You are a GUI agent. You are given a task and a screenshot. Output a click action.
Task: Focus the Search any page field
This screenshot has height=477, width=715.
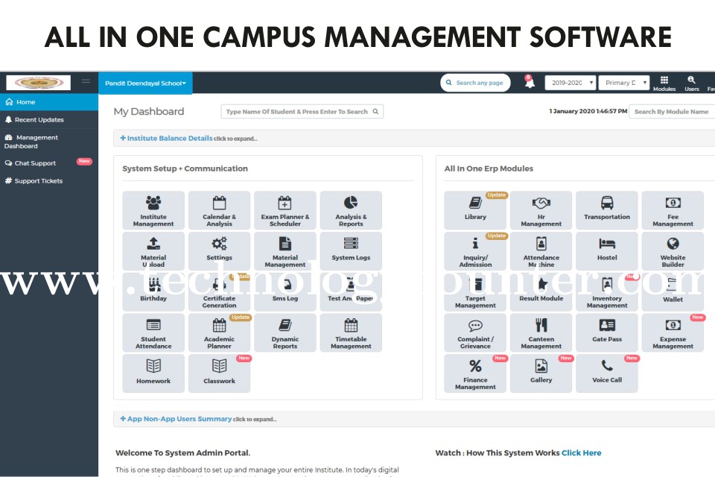point(475,83)
